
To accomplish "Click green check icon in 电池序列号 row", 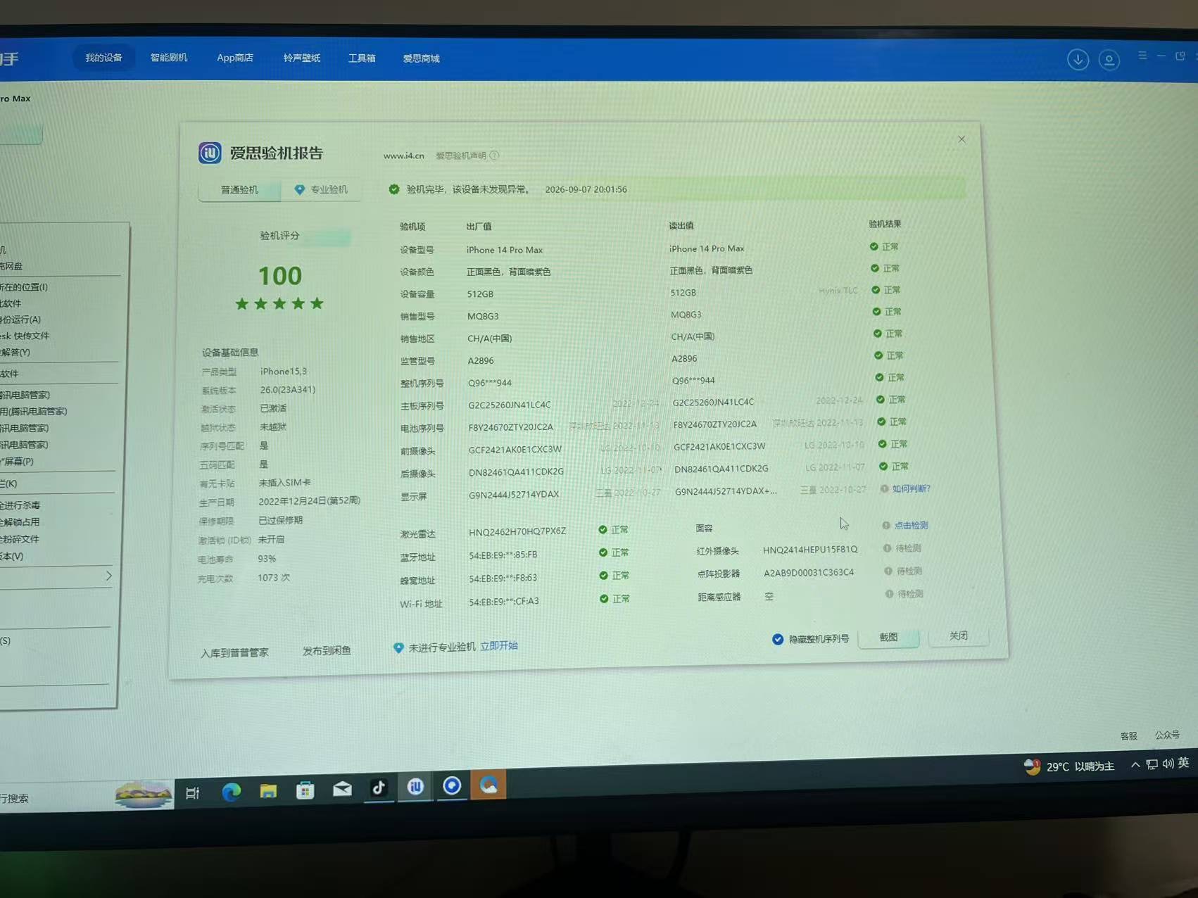I will [x=881, y=422].
